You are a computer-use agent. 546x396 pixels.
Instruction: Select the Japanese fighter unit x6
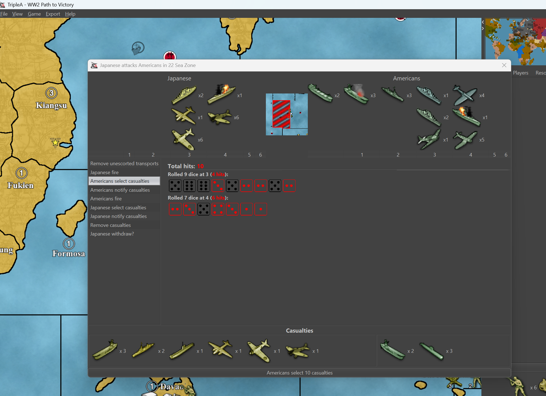(x=183, y=139)
